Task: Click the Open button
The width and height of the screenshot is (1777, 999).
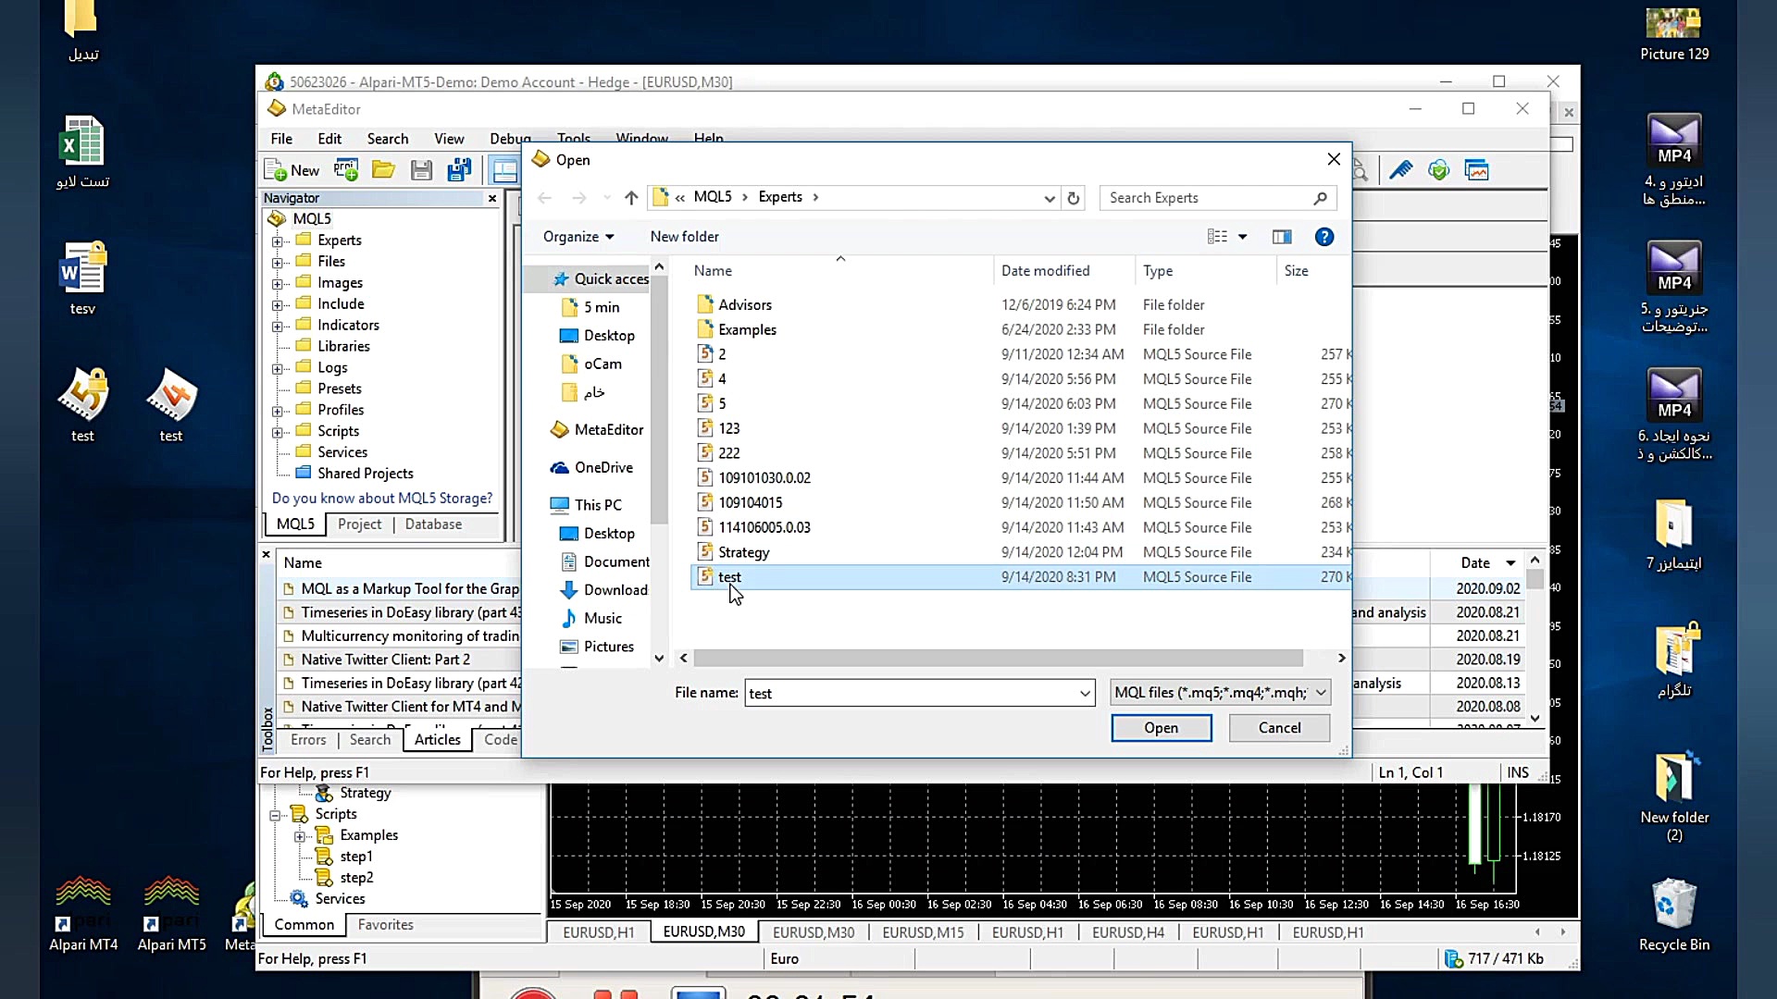Action: (x=1161, y=728)
